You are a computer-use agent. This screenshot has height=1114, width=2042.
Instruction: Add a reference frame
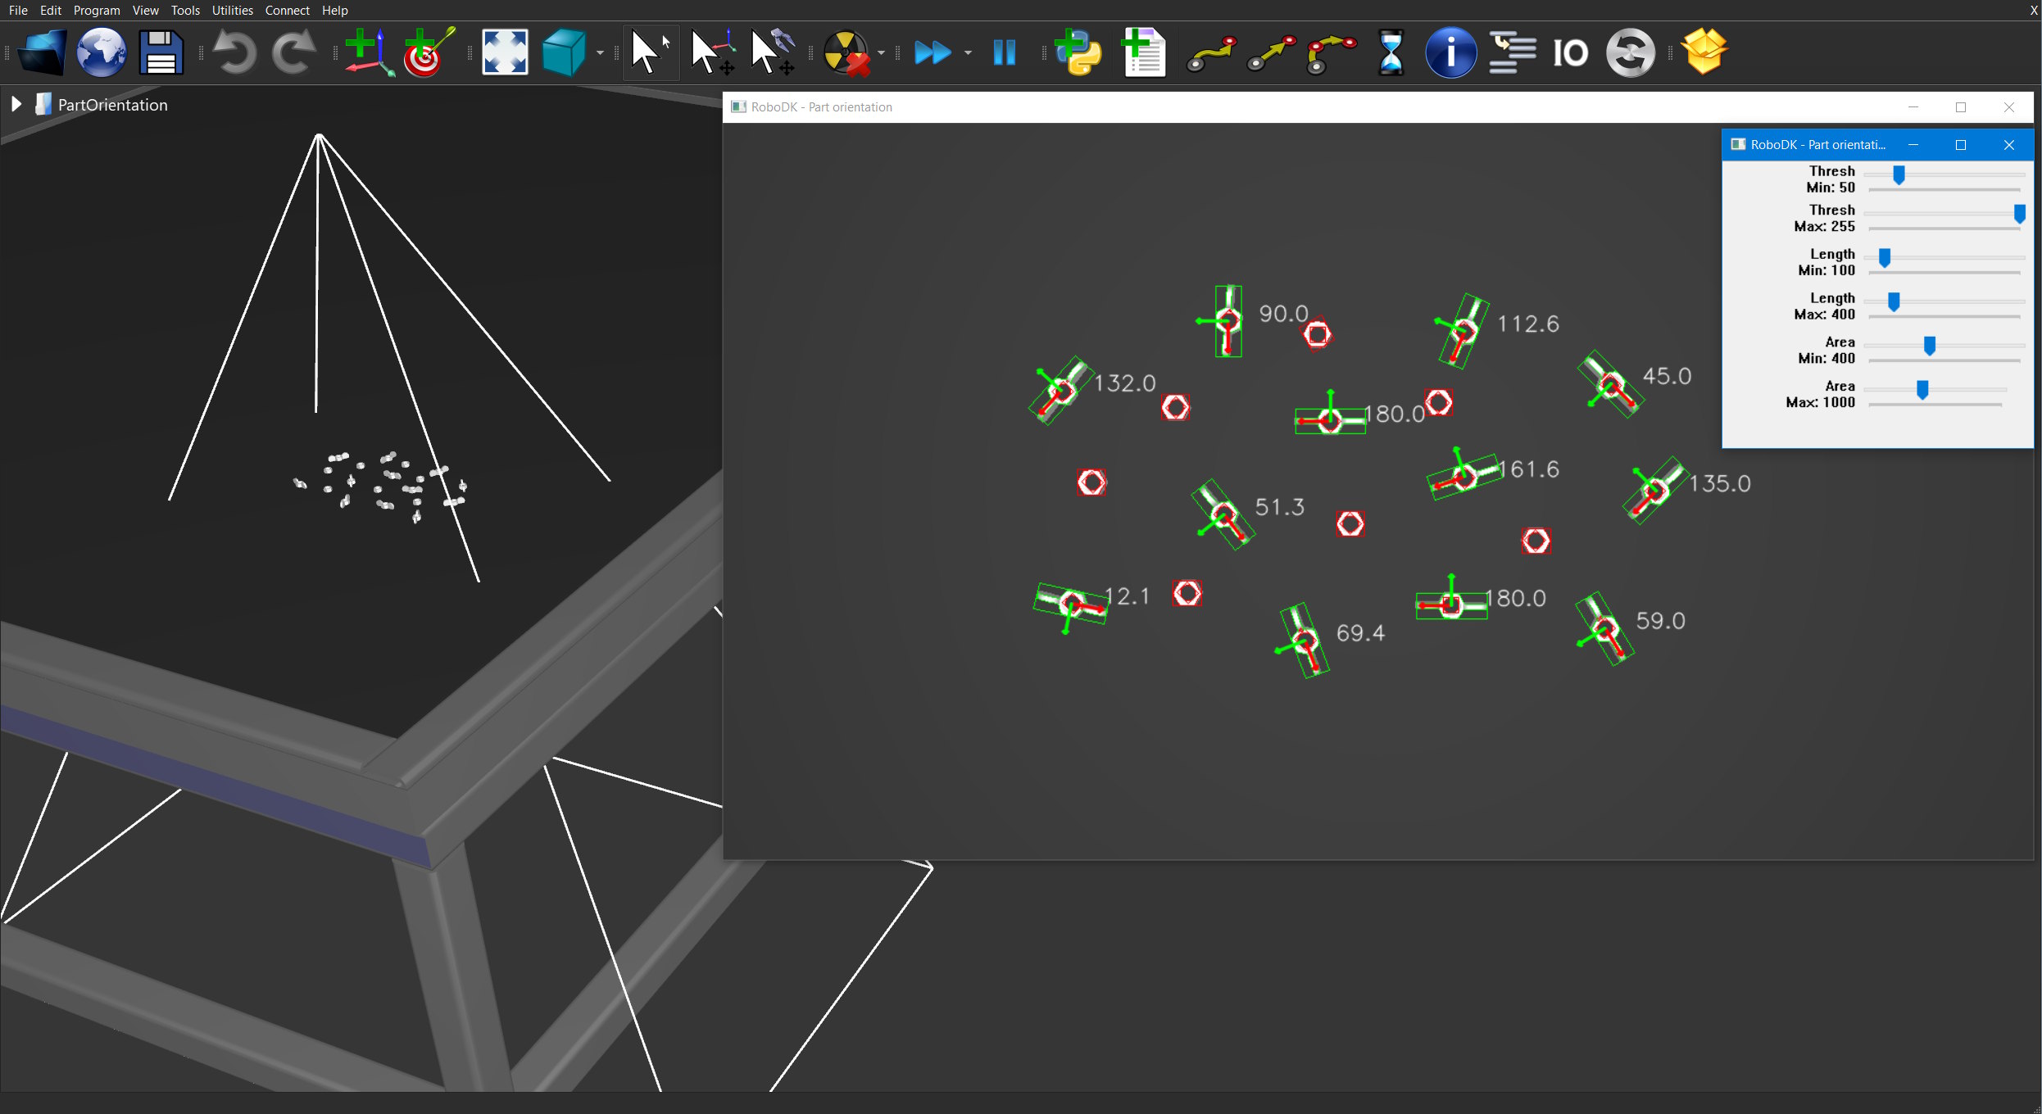click(368, 53)
